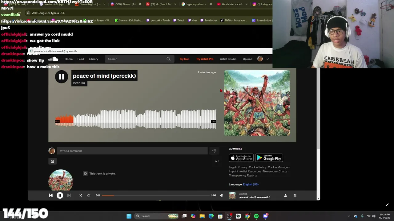Screen dimensions: 394x221
Task: Pause playback in the bottom player bar
Action: tap(60, 195)
